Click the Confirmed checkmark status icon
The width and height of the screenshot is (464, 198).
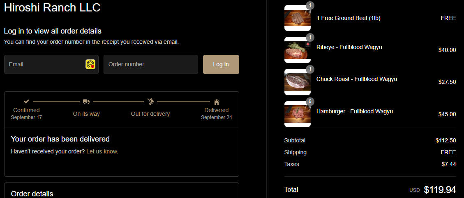click(x=26, y=101)
